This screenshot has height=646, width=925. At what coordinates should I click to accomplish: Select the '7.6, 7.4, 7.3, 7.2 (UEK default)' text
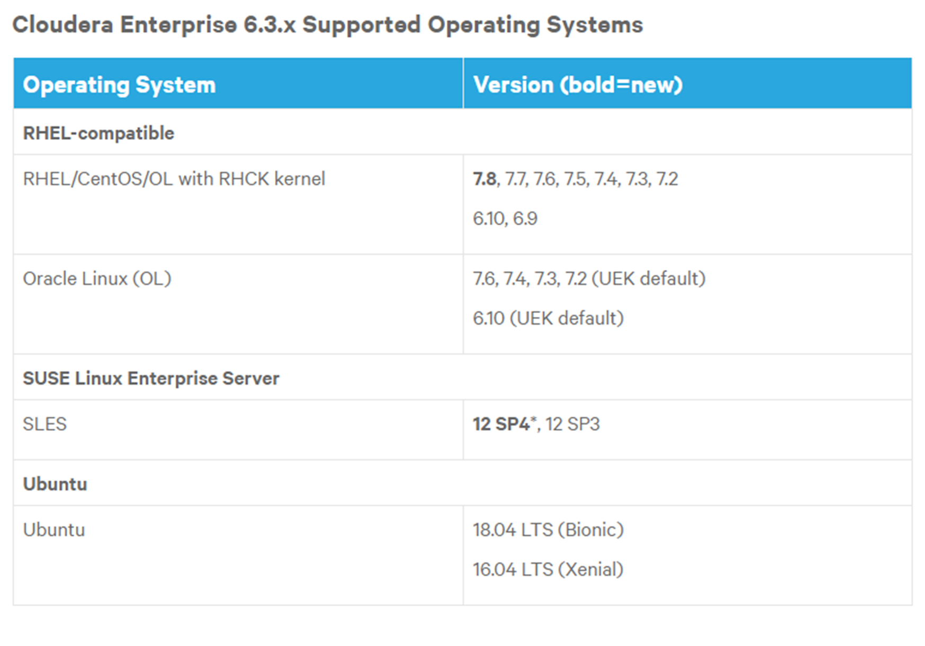[x=589, y=279]
